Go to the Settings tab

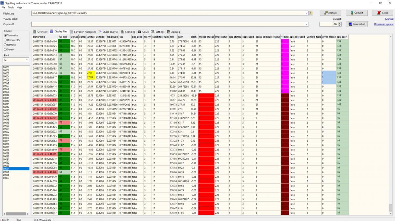(x=158, y=32)
